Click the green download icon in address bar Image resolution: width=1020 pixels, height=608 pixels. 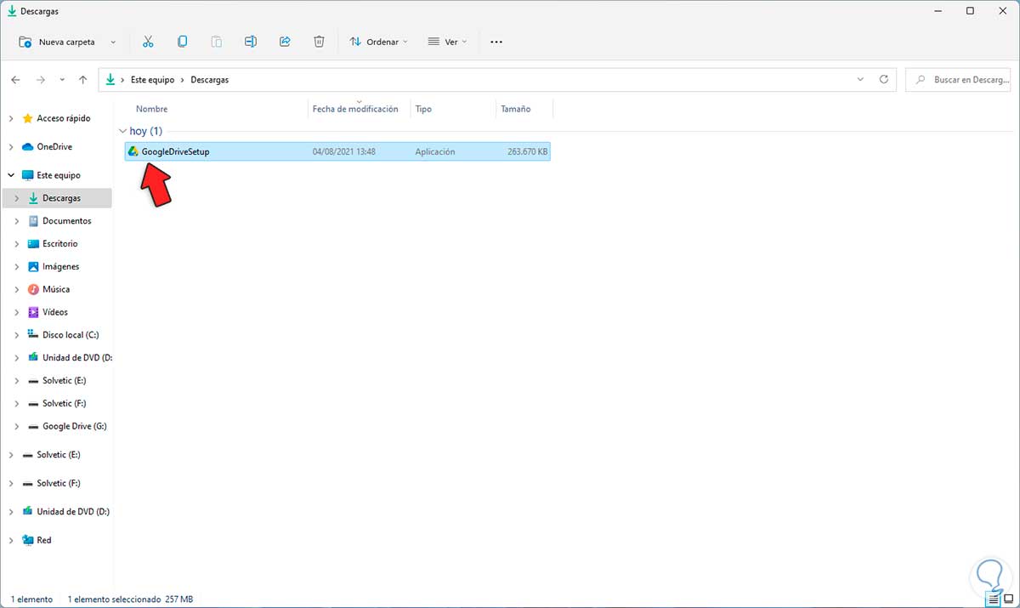[x=110, y=80]
